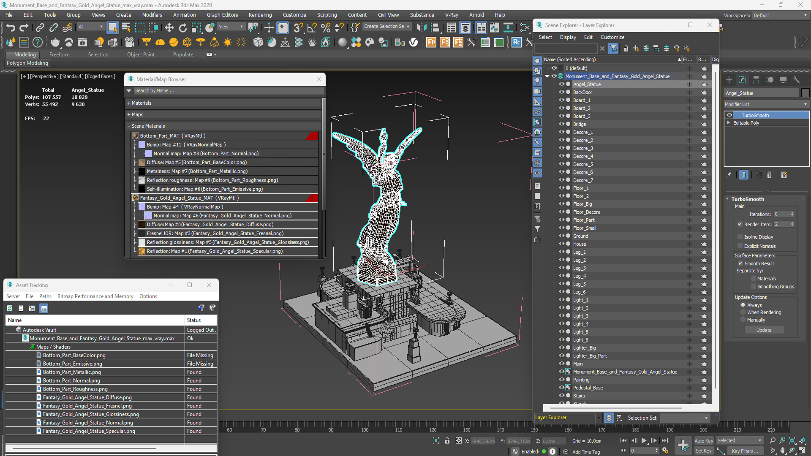Select When Rendering radio option

coord(743,312)
